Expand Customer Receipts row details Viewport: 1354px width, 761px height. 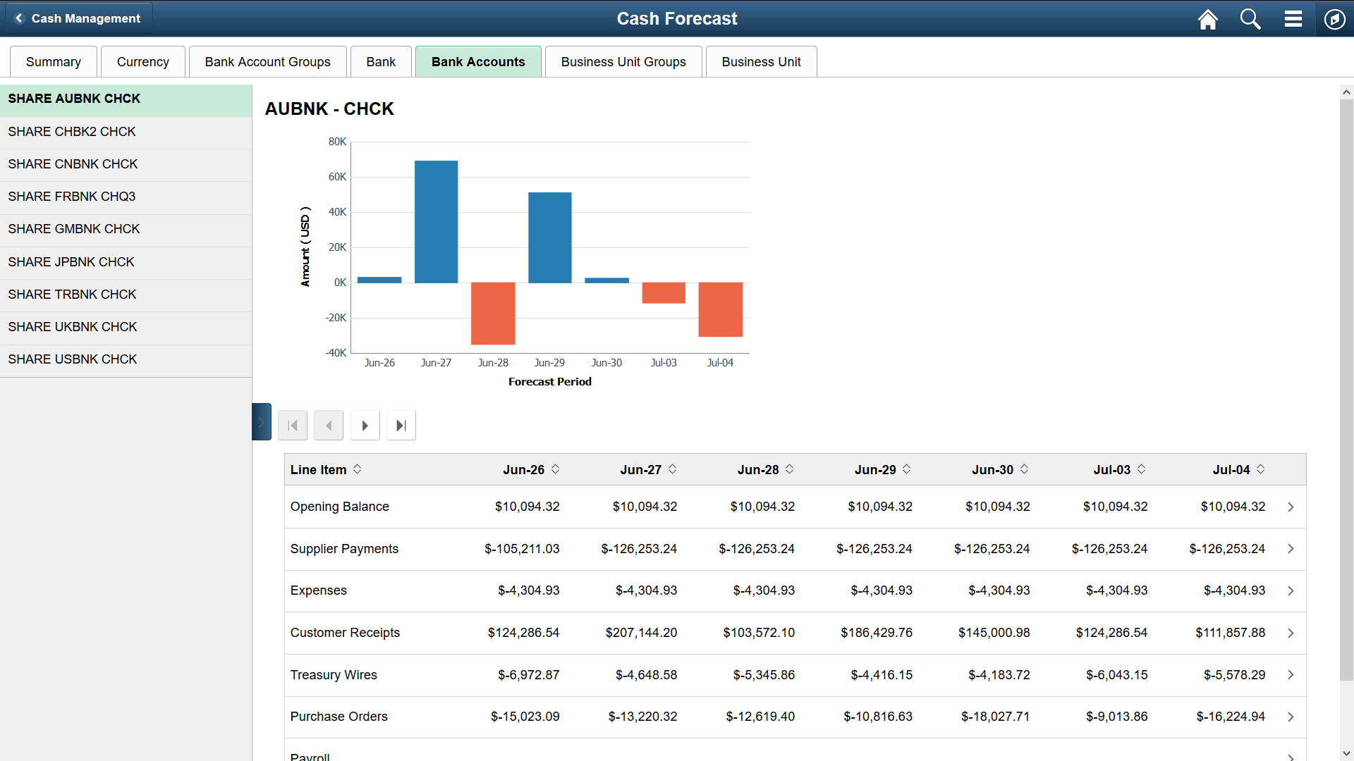tap(1291, 633)
